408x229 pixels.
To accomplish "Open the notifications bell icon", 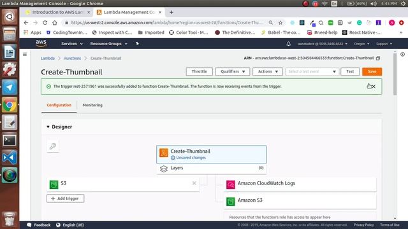I will pos(288,44).
